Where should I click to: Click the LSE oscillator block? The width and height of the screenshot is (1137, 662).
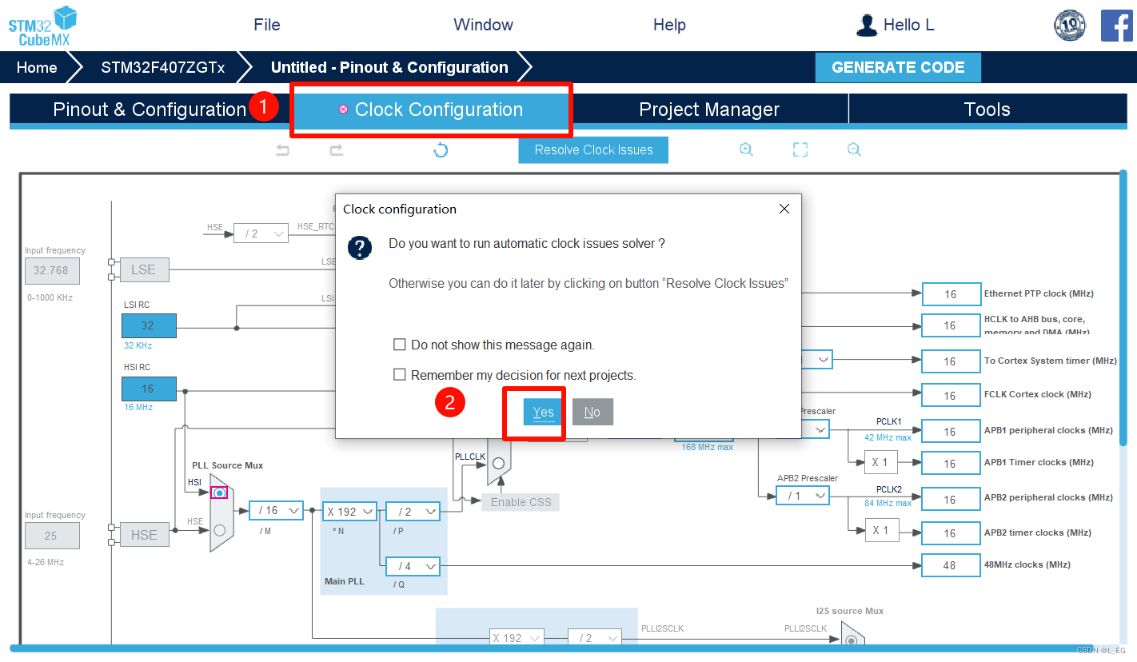coord(144,269)
